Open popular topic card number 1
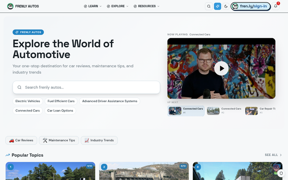288x180 pixels. [x=50, y=171]
